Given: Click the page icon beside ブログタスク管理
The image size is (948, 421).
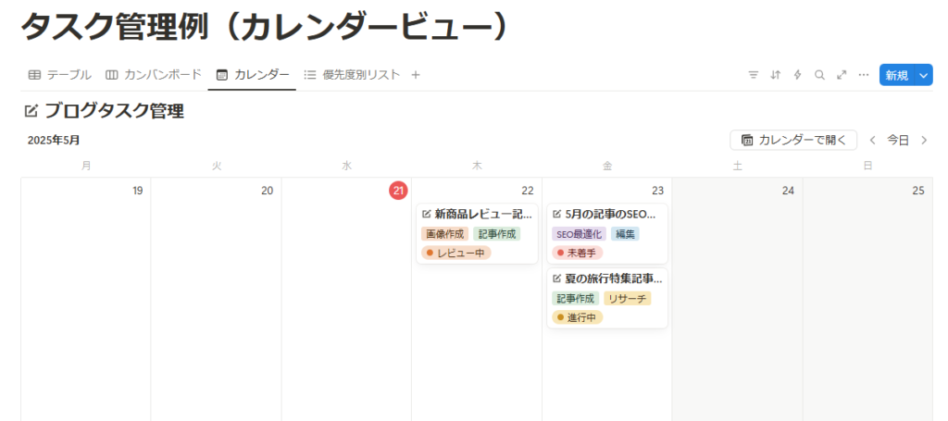Looking at the screenshot, I should coord(31,111).
